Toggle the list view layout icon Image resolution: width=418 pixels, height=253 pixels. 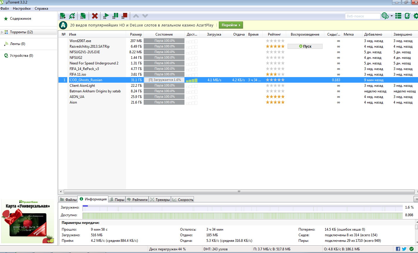tap(398, 16)
